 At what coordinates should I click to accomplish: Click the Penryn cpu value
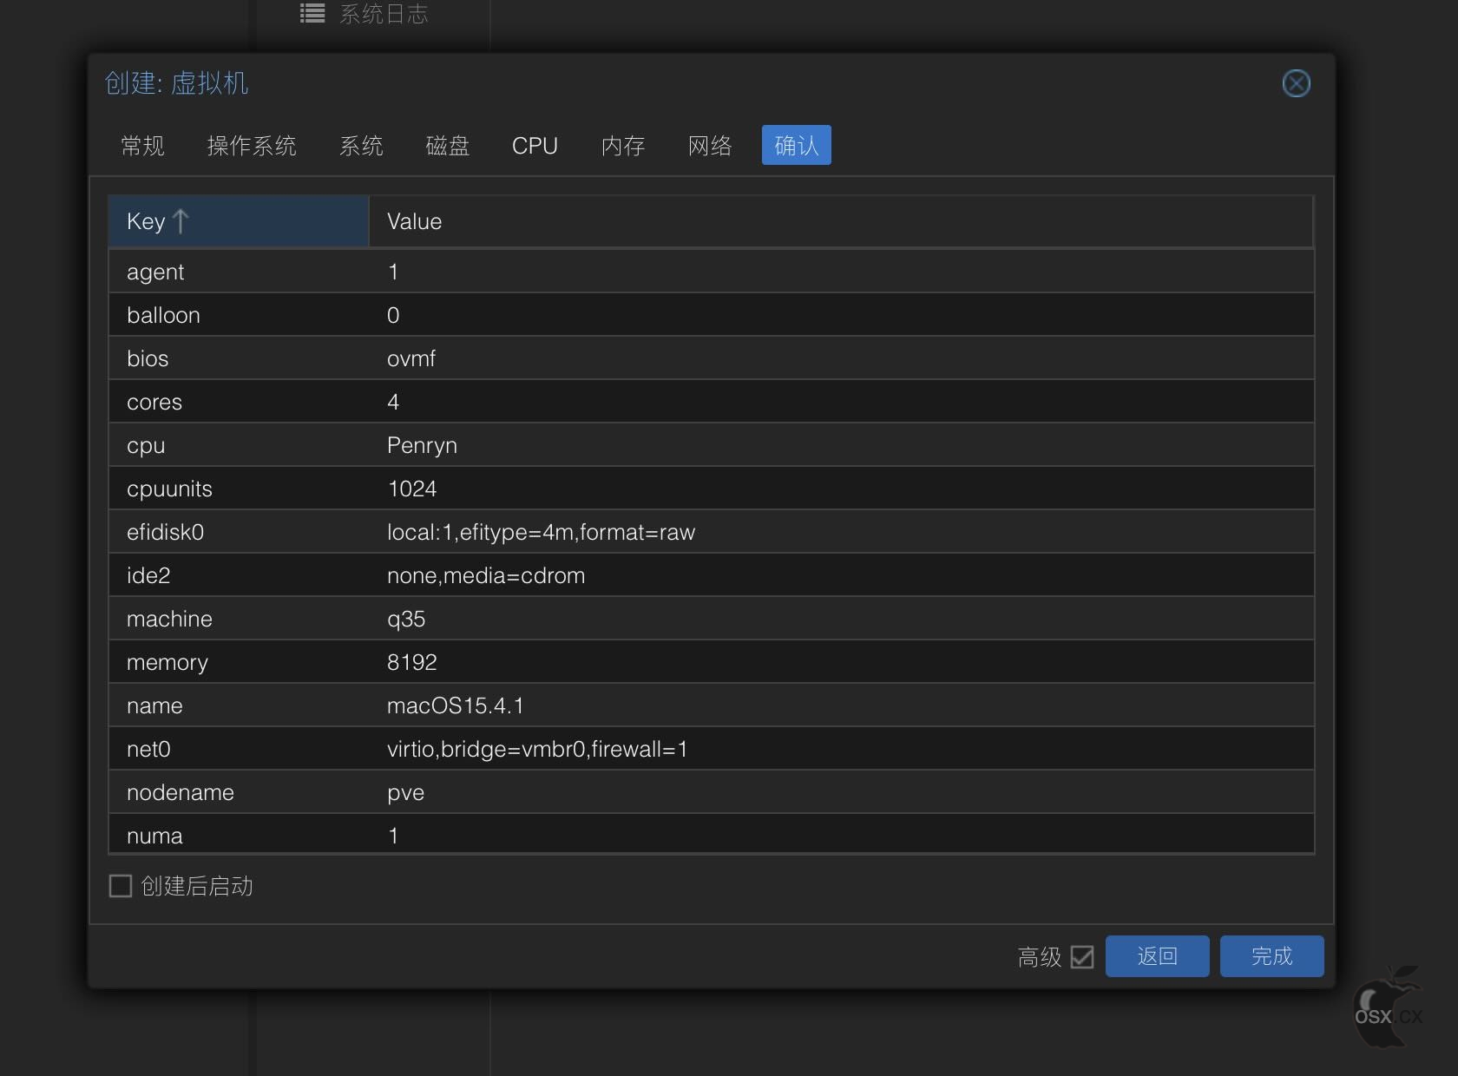[x=422, y=445]
